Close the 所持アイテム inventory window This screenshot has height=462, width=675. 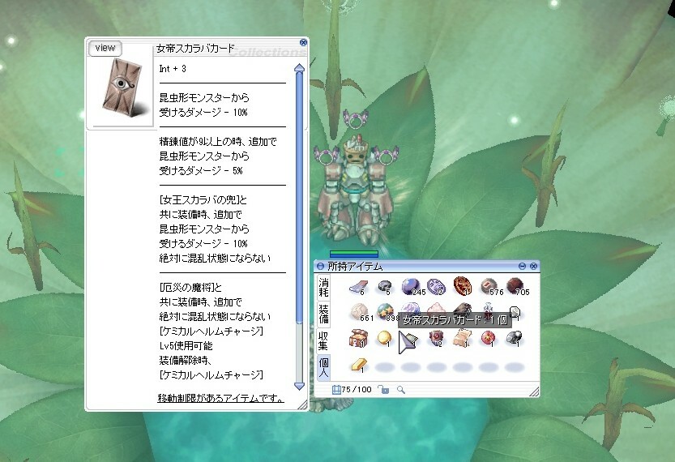[x=533, y=266]
